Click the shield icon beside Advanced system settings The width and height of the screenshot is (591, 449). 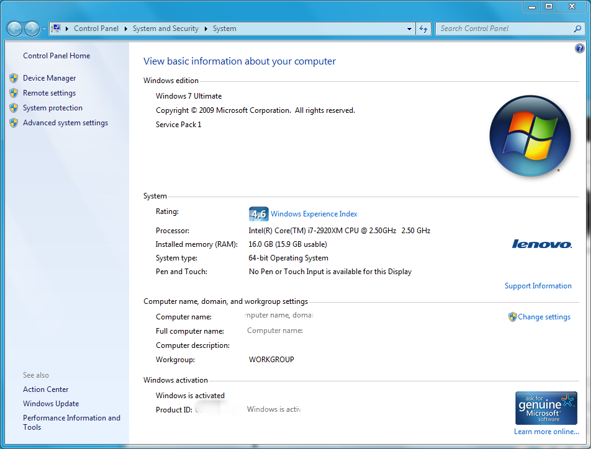click(x=14, y=123)
